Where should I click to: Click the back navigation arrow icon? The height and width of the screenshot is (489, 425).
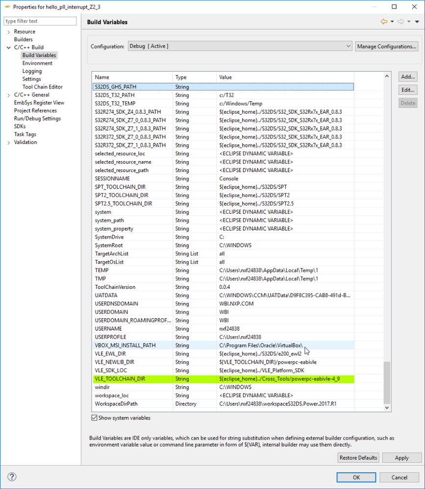point(384,22)
